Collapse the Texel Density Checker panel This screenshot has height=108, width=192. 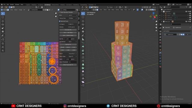[59, 12]
